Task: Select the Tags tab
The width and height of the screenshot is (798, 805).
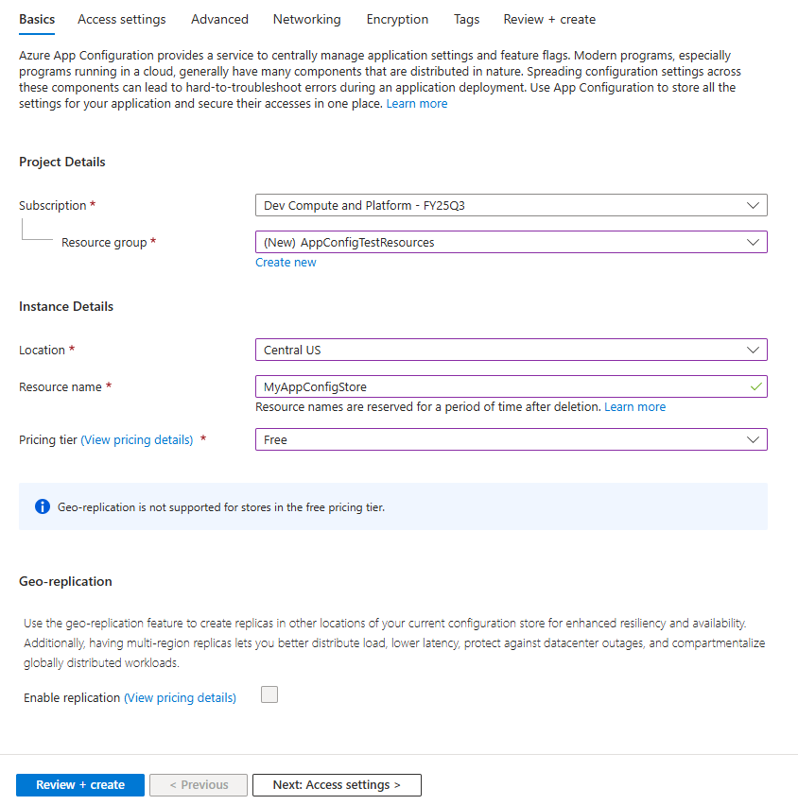Action: (466, 19)
